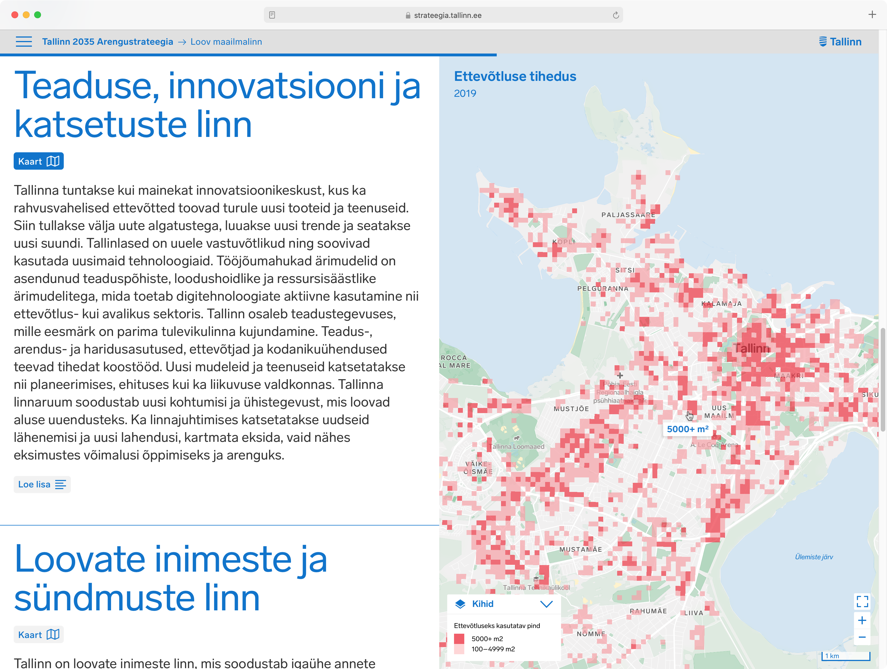Click the KALAMAJA district label
Viewport: 887px width, 669px height.
point(721,304)
